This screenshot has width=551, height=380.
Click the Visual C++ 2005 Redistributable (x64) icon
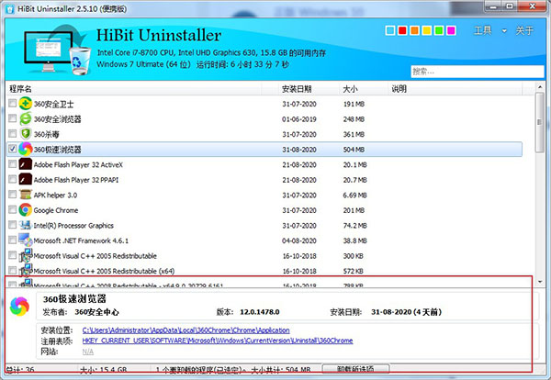coord(26,271)
